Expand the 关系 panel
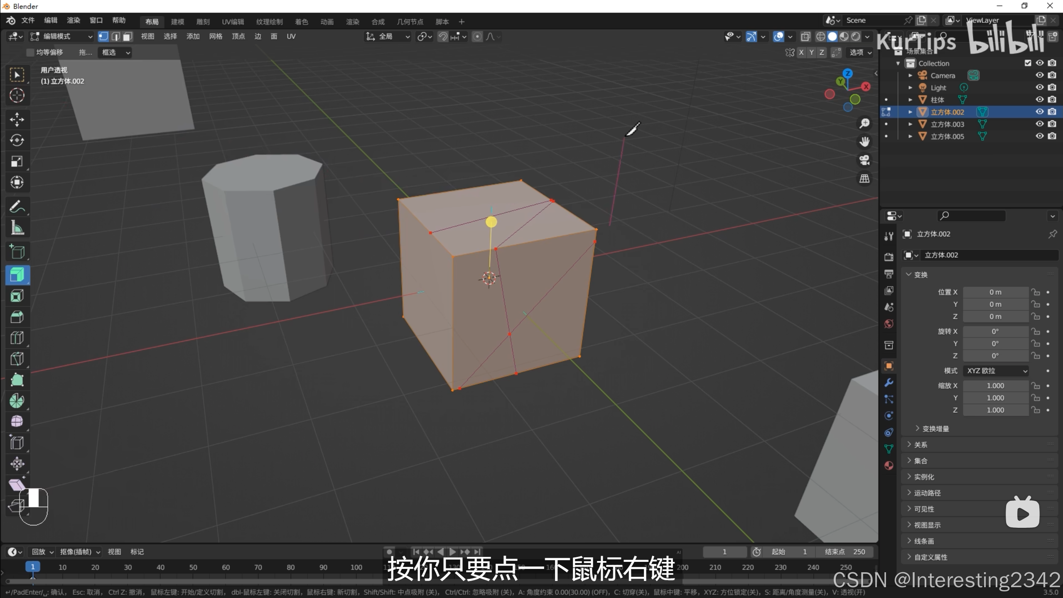 [x=921, y=445]
